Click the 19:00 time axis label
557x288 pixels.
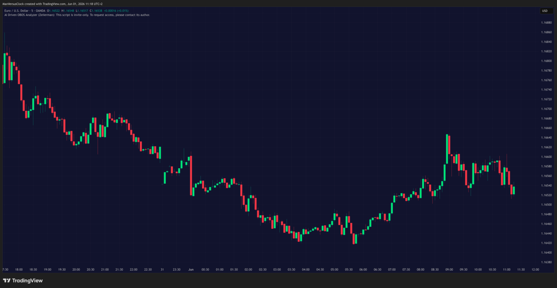[48, 270]
